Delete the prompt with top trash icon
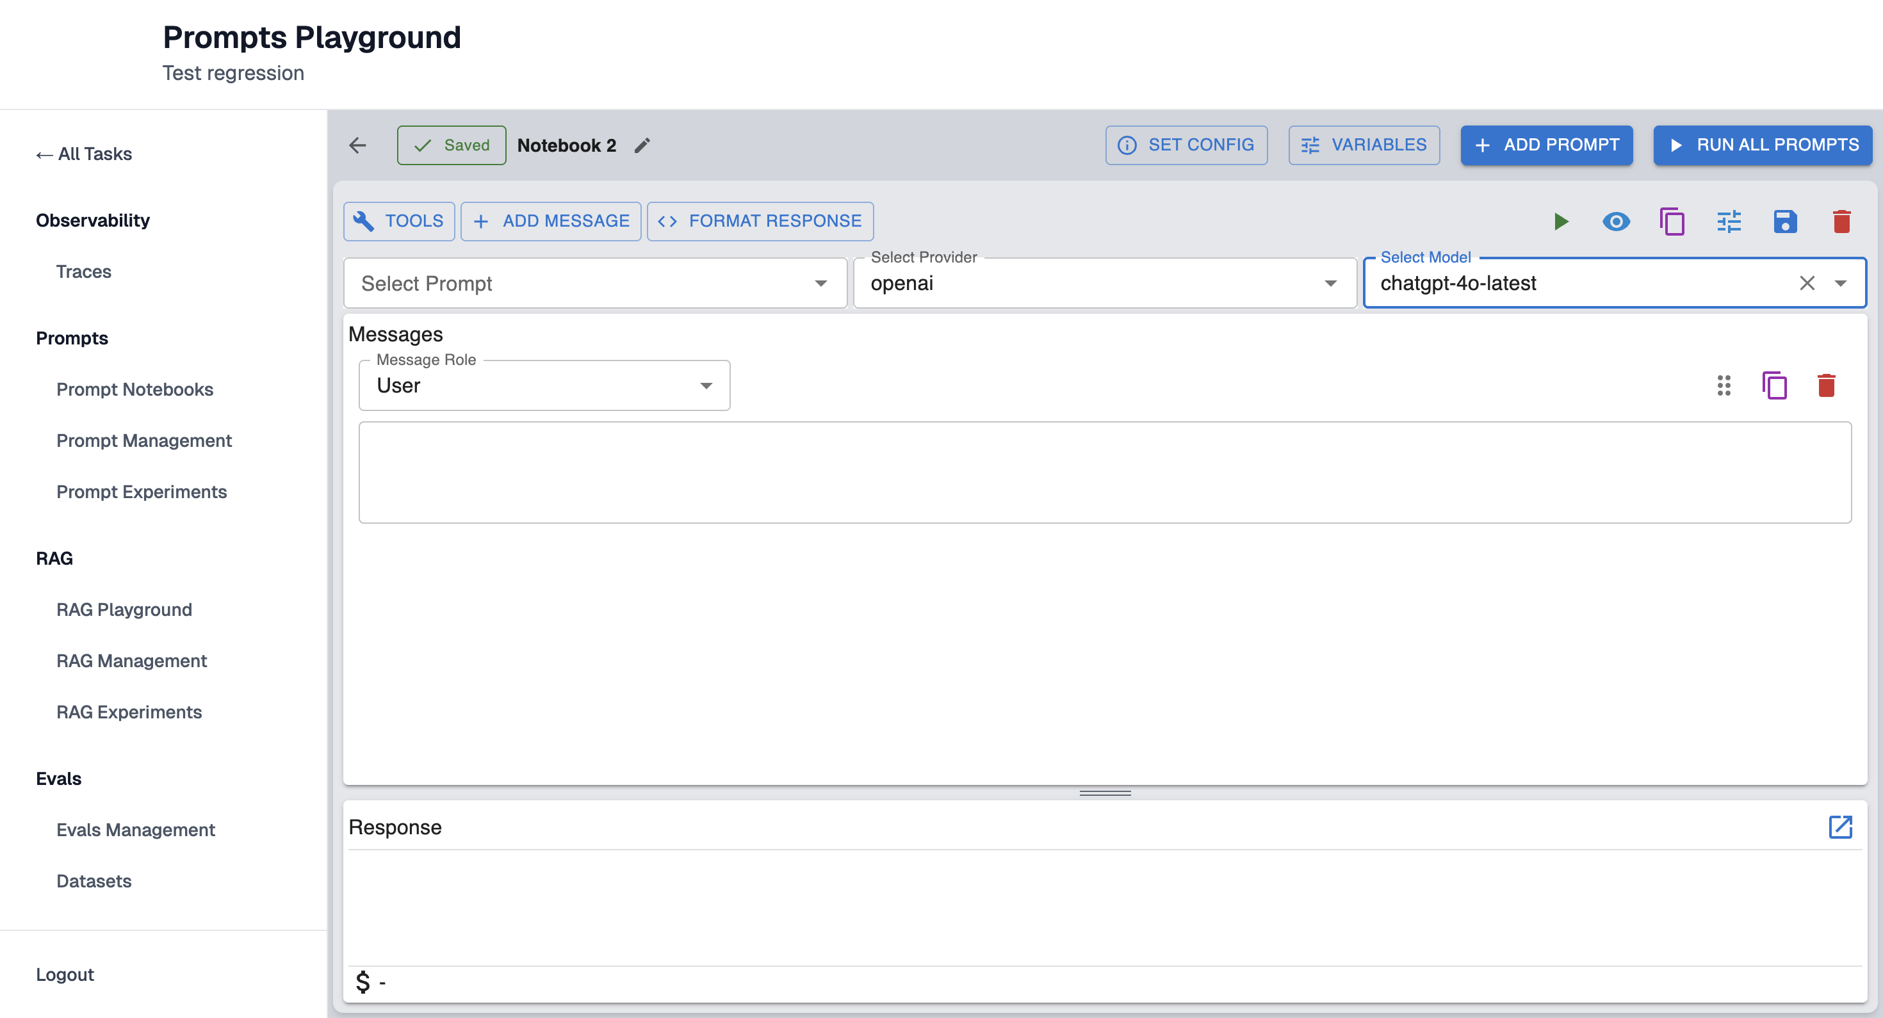 tap(1841, 222)
